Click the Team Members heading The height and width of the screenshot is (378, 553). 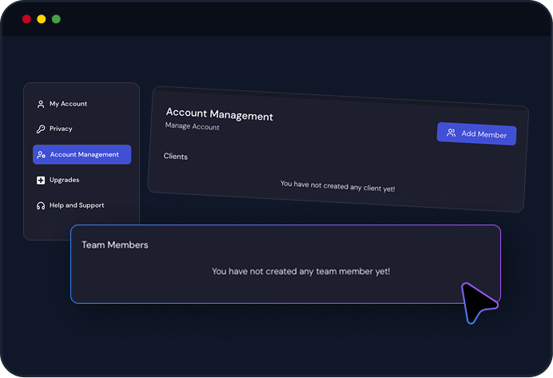115,245
